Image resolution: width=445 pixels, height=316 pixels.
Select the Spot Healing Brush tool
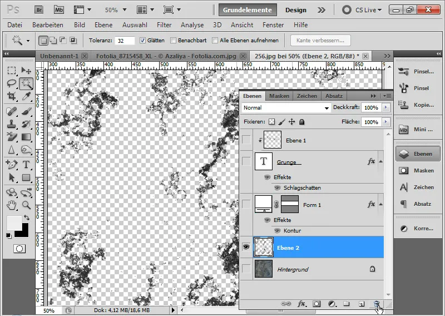12,111
